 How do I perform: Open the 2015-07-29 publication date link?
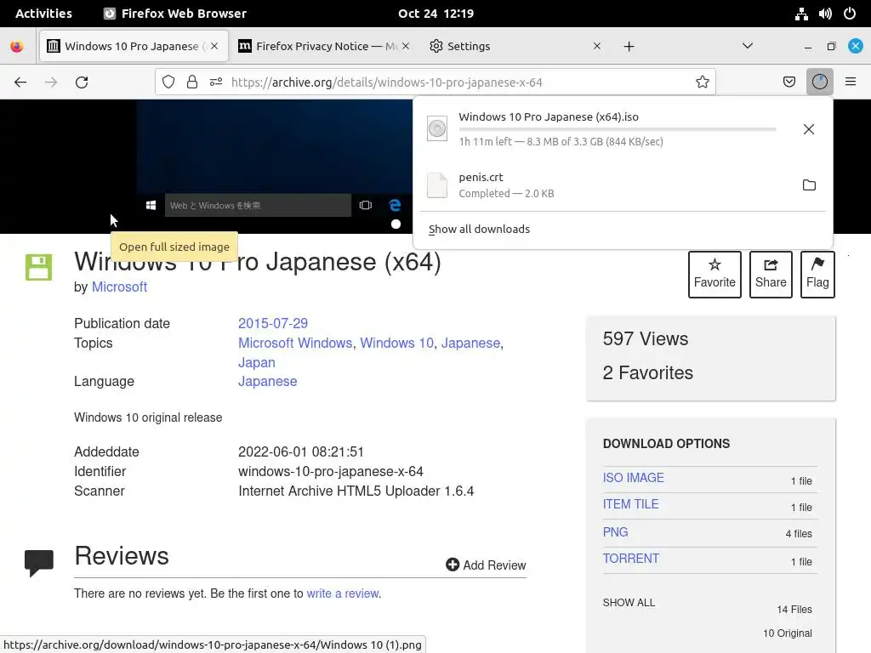click(273, 323)
